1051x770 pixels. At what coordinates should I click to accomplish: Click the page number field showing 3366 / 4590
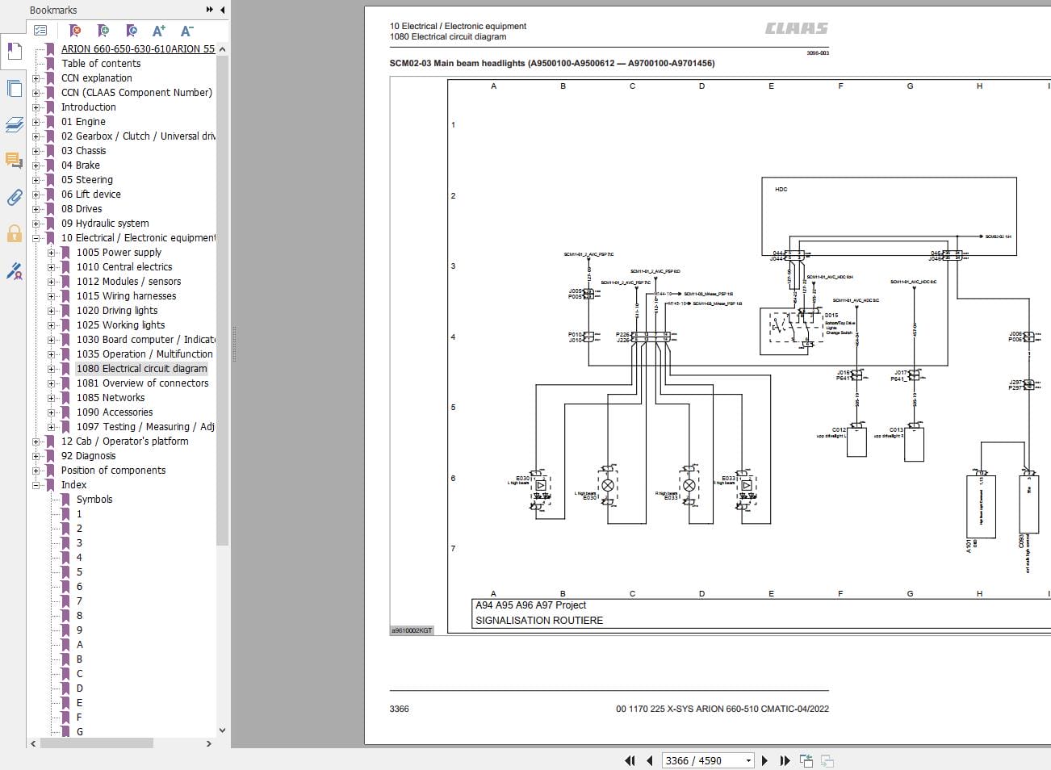coord(701,760)
